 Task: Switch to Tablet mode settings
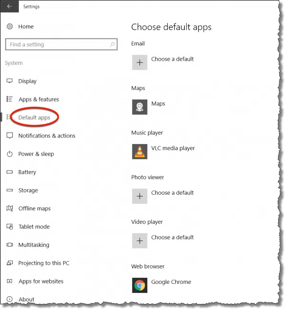pos(34,227)
